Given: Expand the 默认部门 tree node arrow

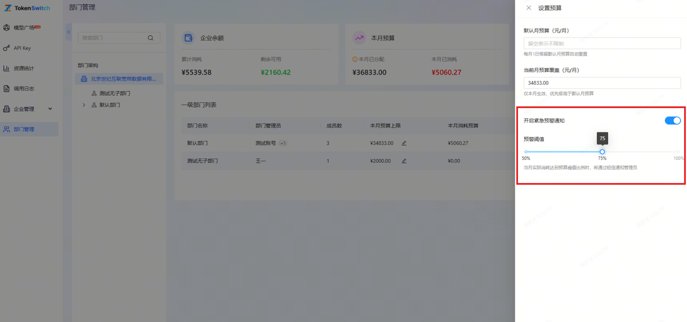Looking at the screenshot, I should 84,105.
